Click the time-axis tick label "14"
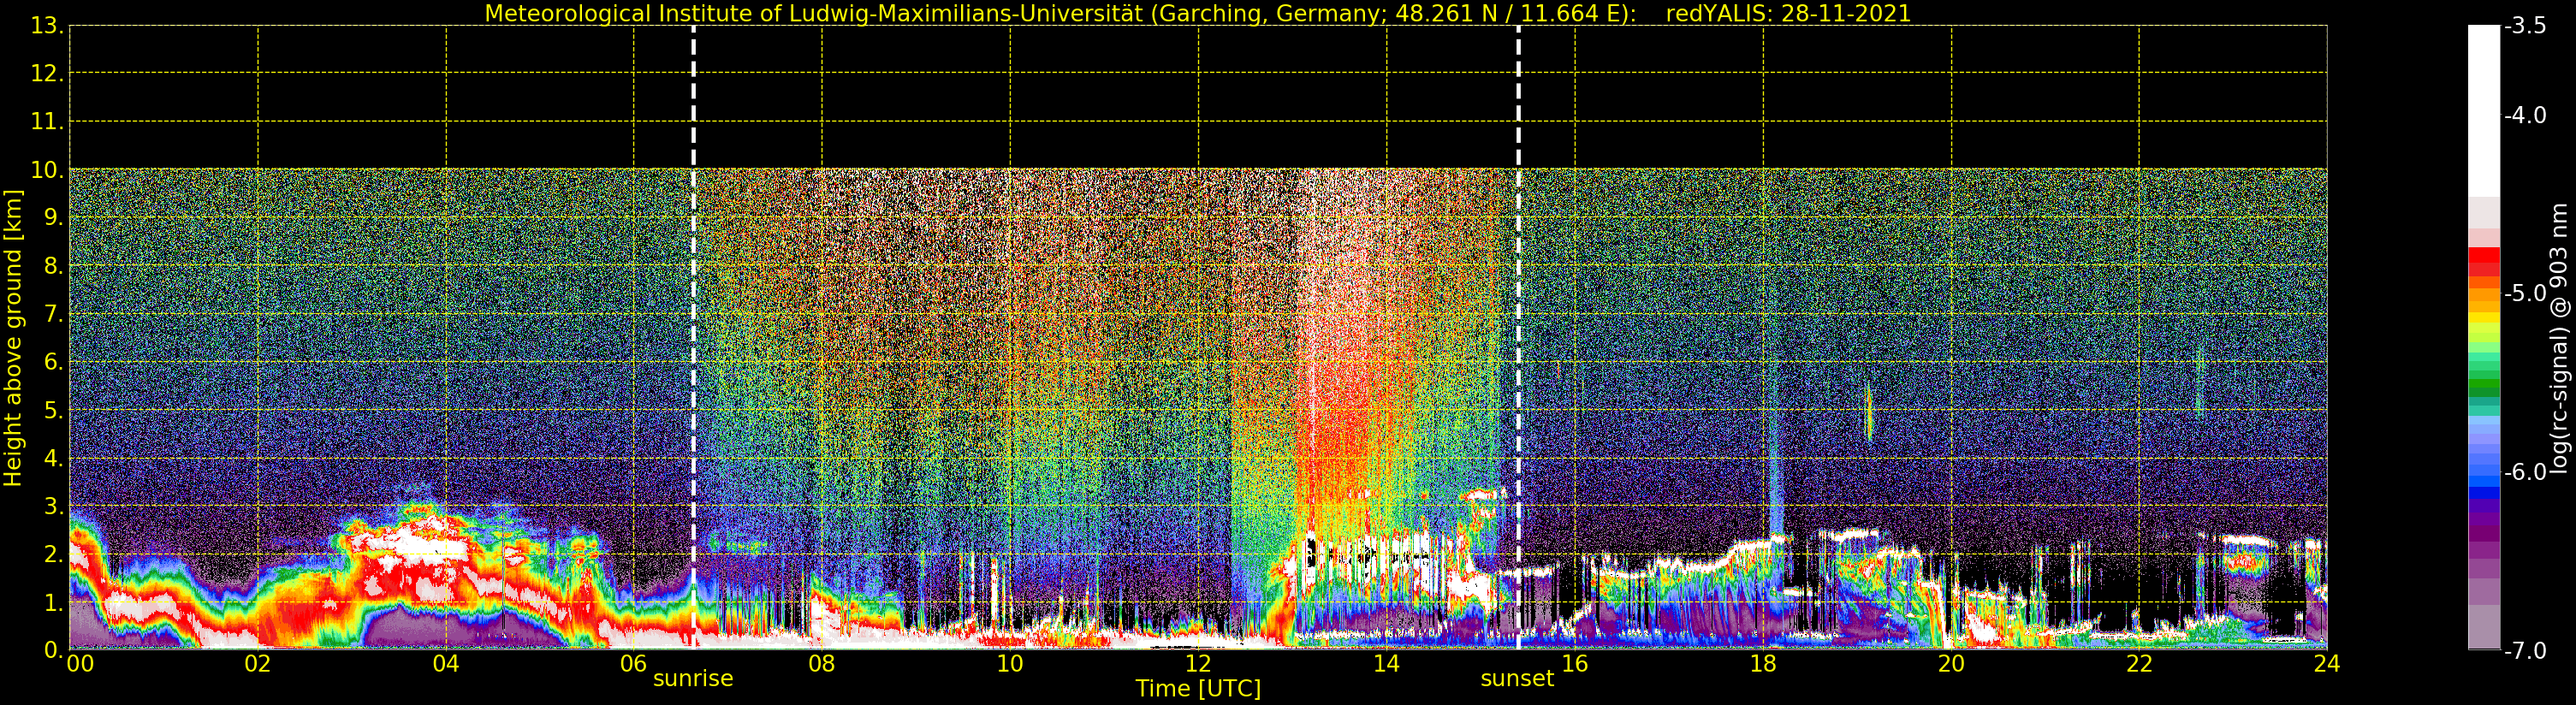 (x=1386, y=664)
